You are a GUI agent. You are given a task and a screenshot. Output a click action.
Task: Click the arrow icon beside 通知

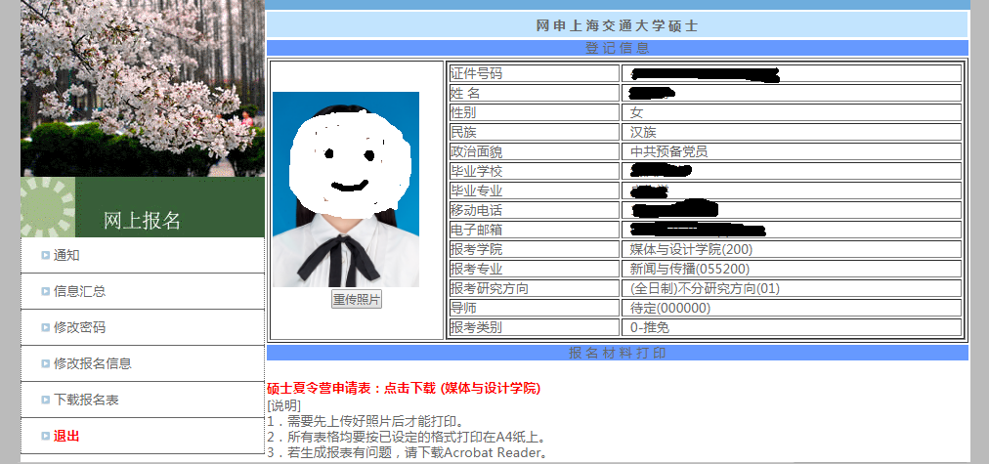(45, 255)
